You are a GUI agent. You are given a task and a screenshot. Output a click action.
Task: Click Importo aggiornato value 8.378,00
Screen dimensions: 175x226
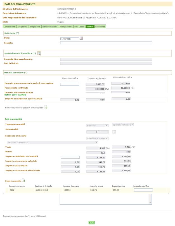tap(95, 84)
